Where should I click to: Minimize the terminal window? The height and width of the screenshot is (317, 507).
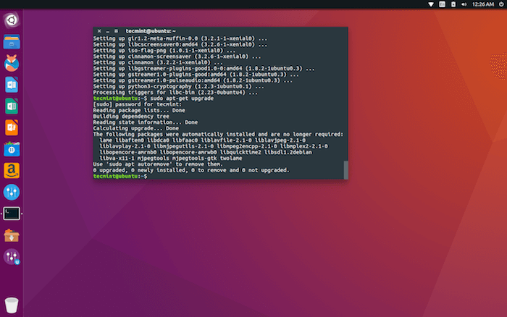tap(108, 31)
